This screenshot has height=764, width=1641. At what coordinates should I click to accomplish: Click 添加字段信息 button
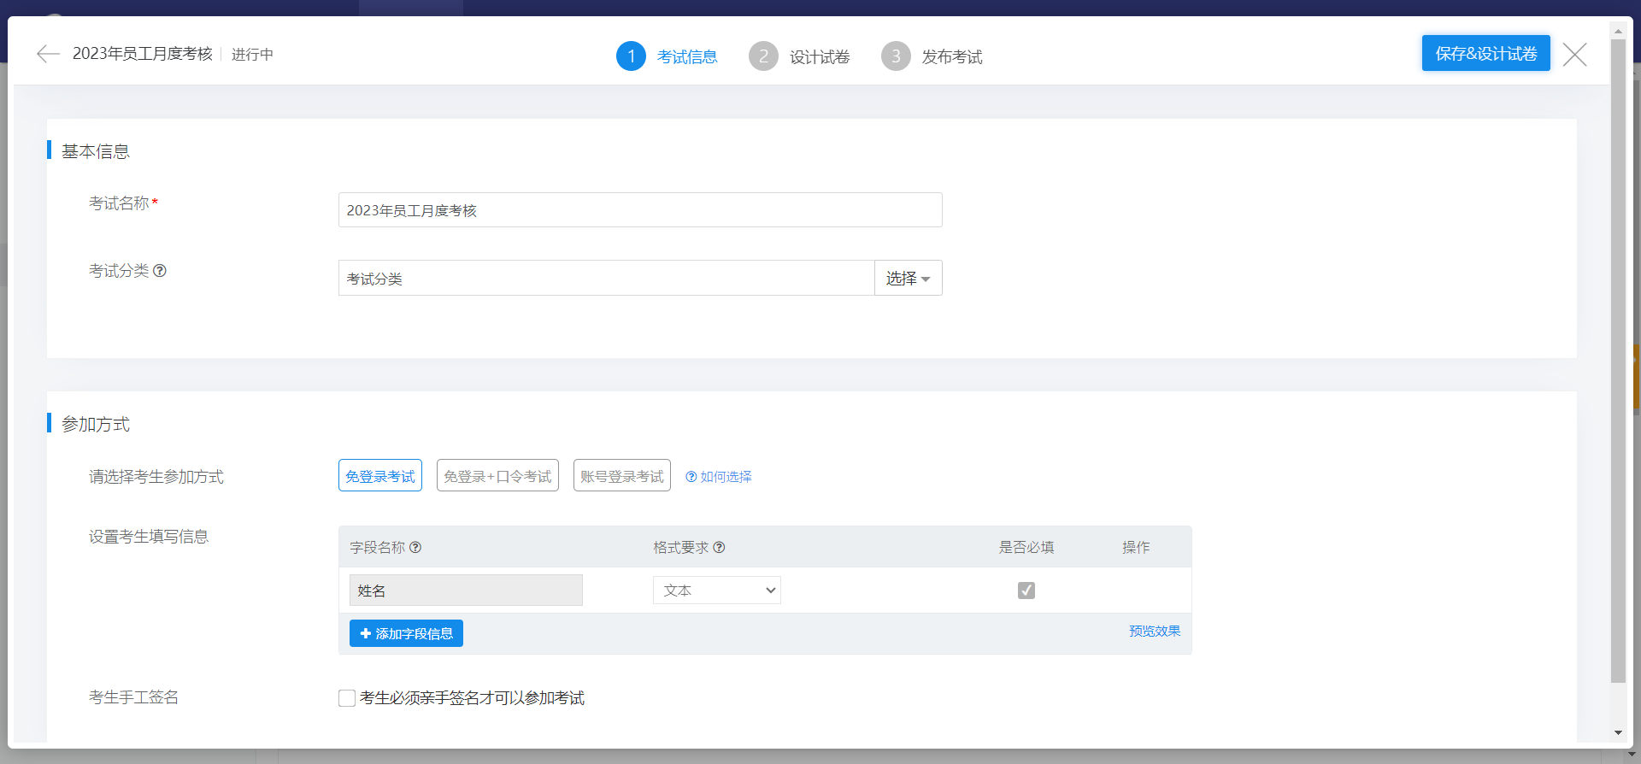406,633
